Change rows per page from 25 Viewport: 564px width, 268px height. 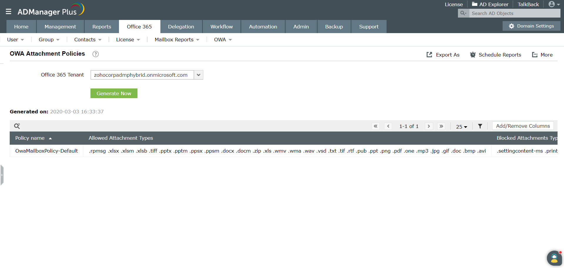click(x=461, y=127)
